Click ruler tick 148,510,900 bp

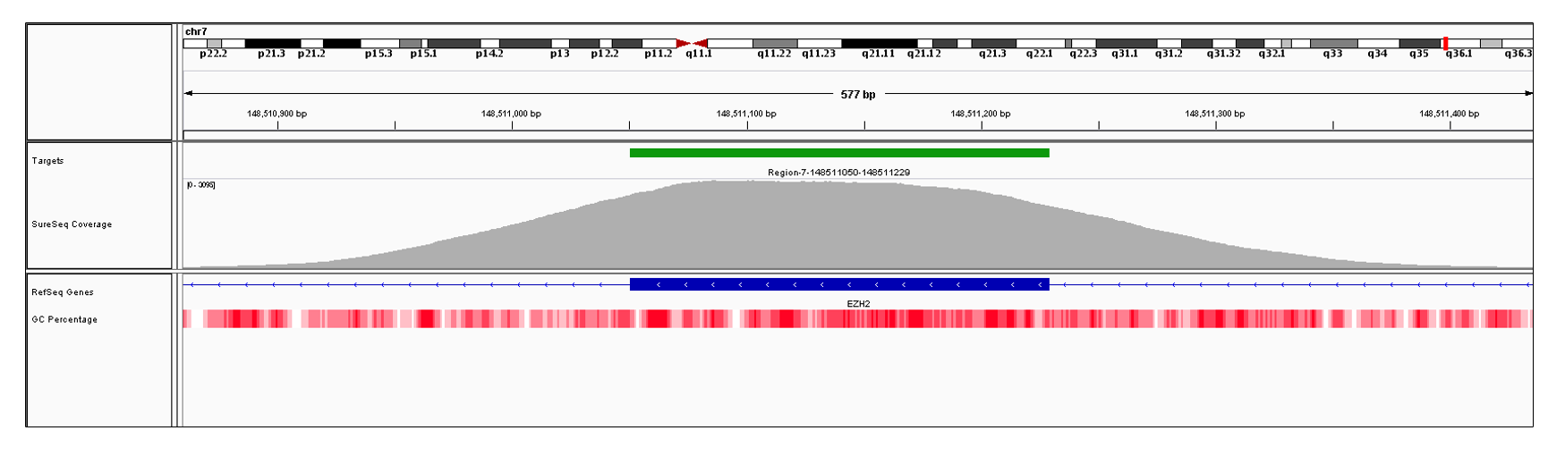click(x=276, y=114)
